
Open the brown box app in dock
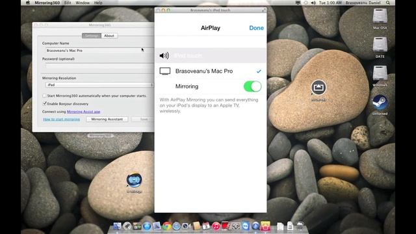(196, 226)
